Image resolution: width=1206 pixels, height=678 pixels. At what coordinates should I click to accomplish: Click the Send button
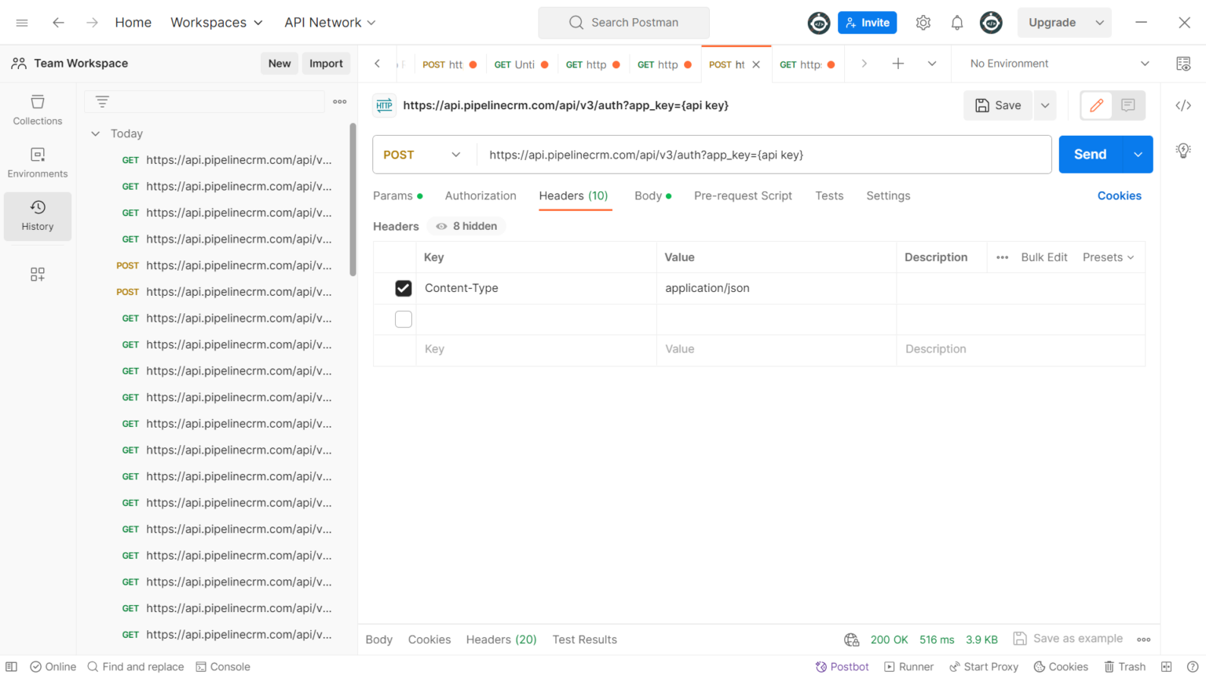(1090, 155)
